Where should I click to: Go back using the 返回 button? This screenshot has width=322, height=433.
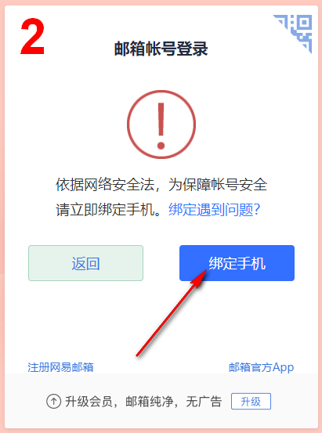pyautogui.click(x=85, y=263)
